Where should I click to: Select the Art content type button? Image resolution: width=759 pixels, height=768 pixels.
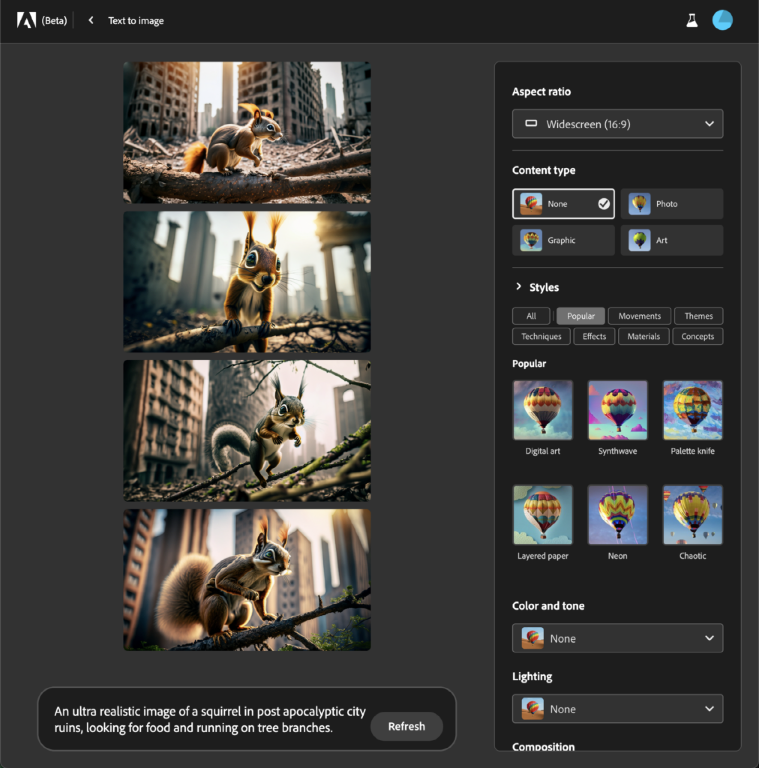coord(672,240)
